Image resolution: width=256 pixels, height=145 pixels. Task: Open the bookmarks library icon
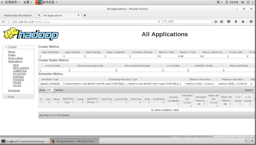(x=222, y=21)
